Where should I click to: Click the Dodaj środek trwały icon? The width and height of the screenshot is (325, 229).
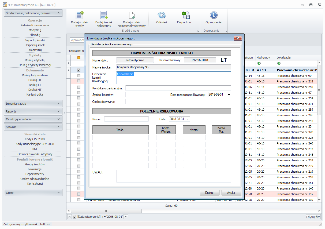(x=80, y=16)
